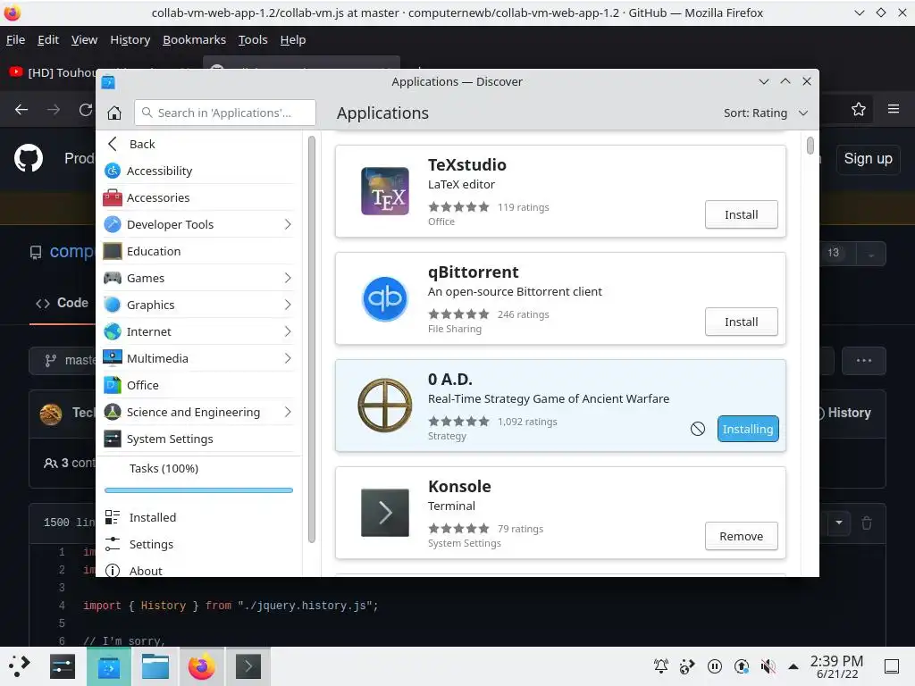Screen dimensions: 915x686
Task: Open the Accessories category
Action: pyautogui.click(x=199, y=197)
